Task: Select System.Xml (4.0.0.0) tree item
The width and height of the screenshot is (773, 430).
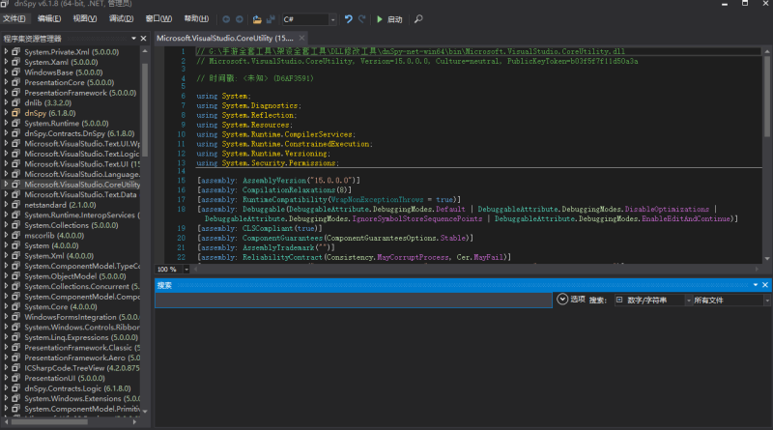Action: (x=59, y=255)
